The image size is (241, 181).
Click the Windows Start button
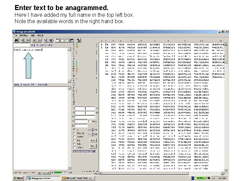pos(18,178)
